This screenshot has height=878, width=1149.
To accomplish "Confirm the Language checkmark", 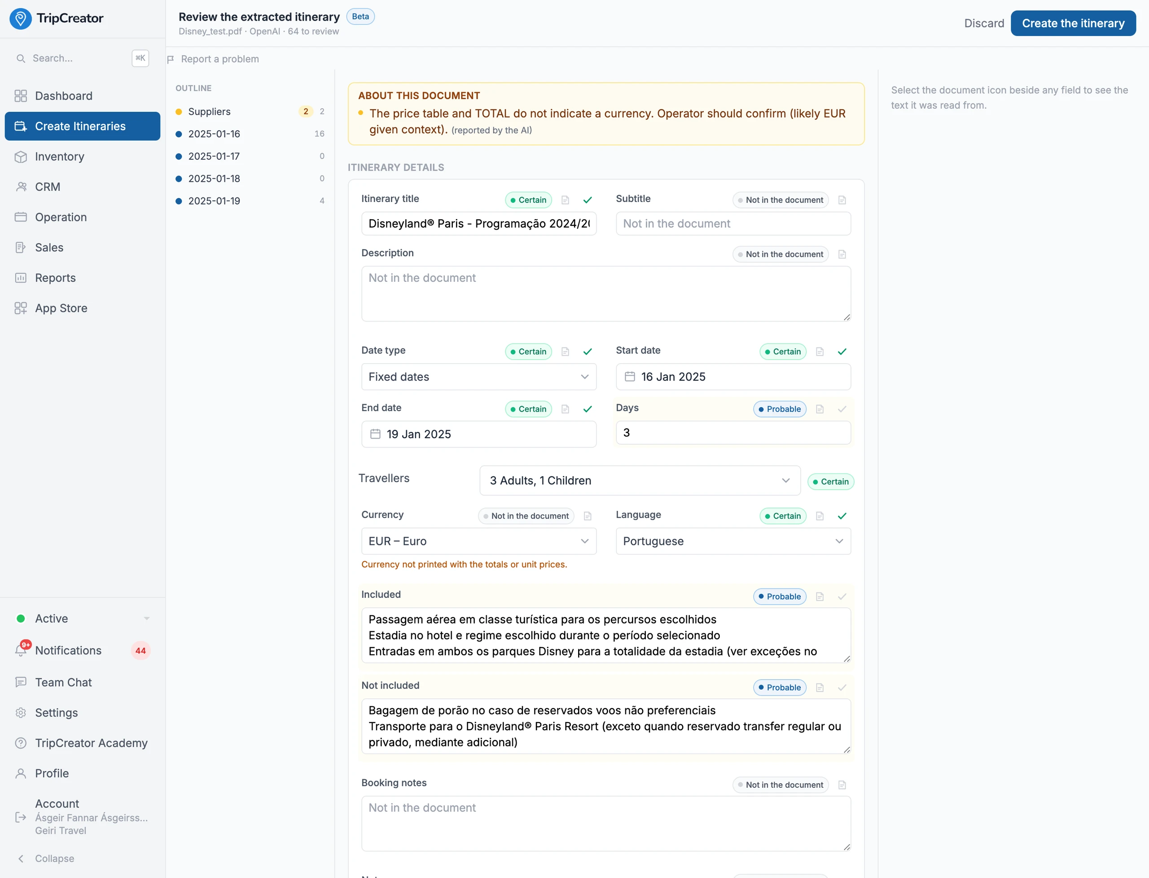I will [x=842, y=516].
